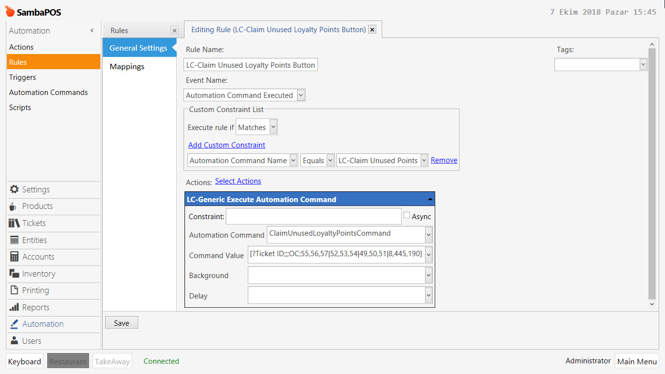665x374 pixels.
Task: Open the Users section in the sidebar
Action: tap(53, 341)
